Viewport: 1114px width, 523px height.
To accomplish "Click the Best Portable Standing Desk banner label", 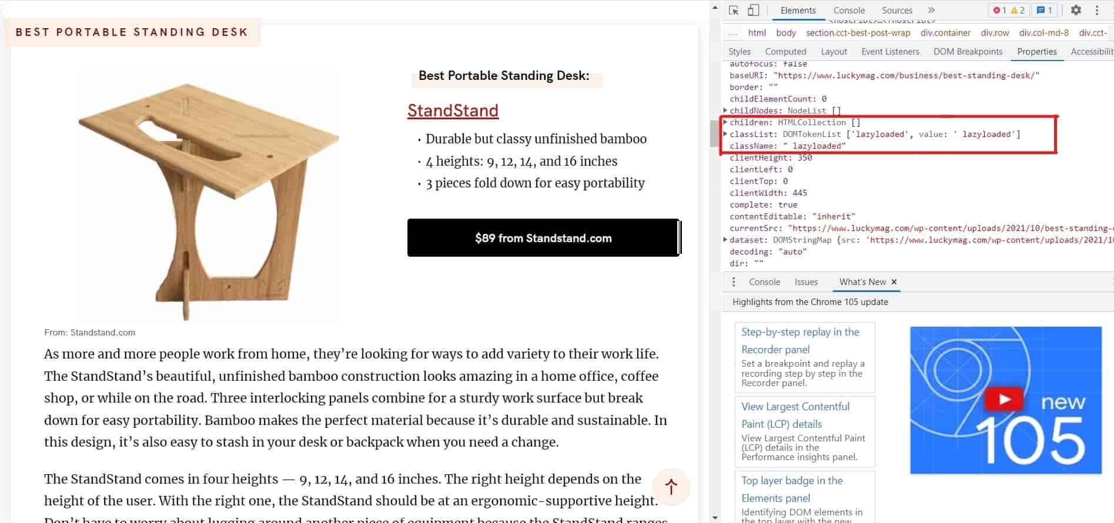I will (x=132, y=32).
